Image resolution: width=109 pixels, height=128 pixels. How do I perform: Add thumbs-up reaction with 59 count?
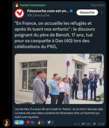tap(19, 122)
